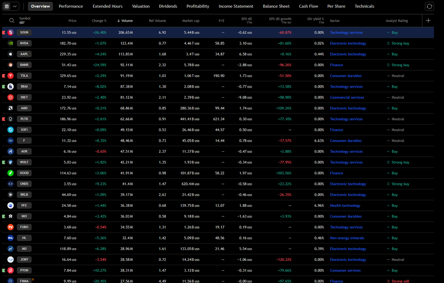Click the PLTR company logo
The height and width of the screenshot is (283, 444).
click(x=10, y=119)
